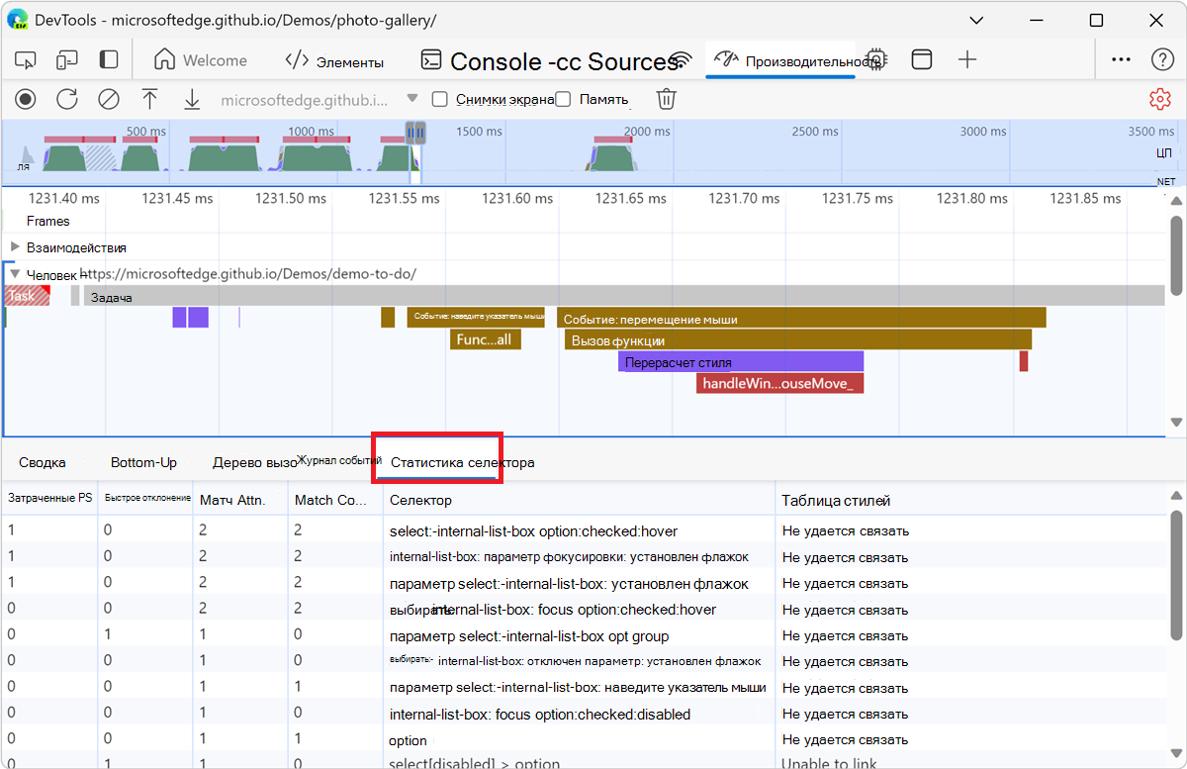Switch to the Сводка tab

point(43,462)
